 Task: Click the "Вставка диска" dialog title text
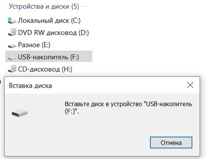coord(30,86)
